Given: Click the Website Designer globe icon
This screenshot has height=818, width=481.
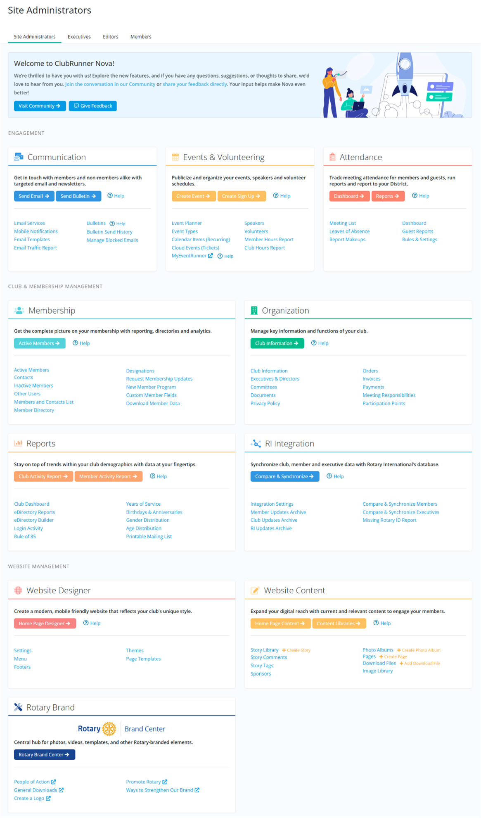Looking at the screenshot, I should pyautogui.click(x=18, y=590).
